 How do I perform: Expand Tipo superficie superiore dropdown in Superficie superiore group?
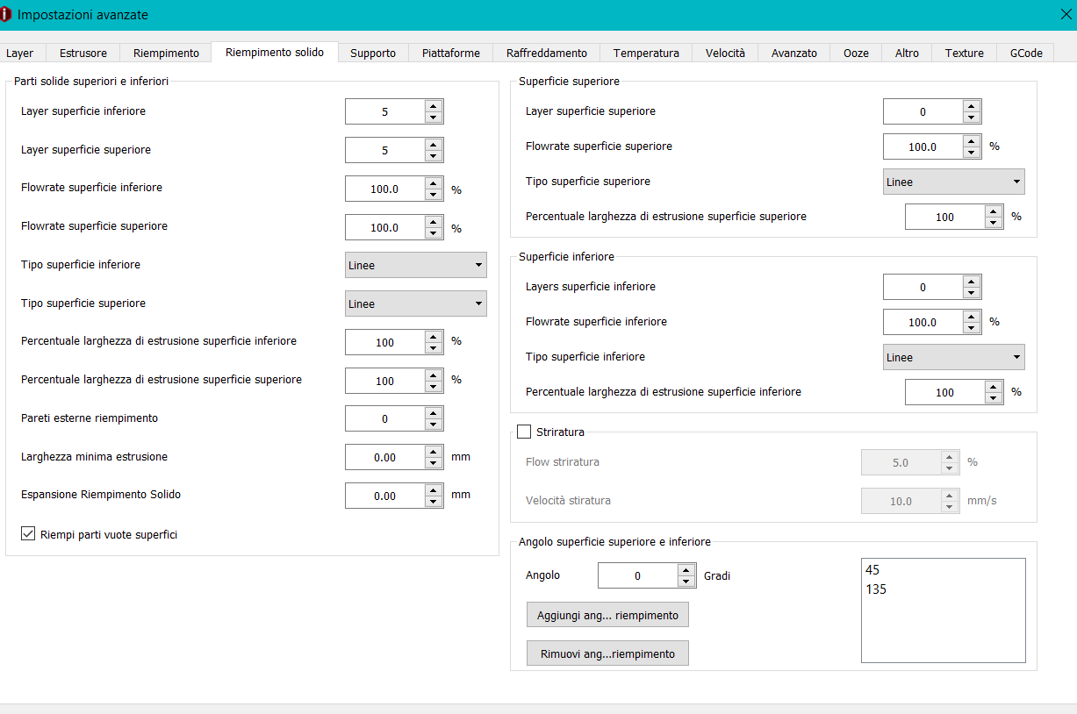[954, 182]
